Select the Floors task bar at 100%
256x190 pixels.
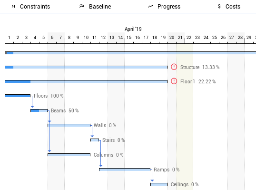18,96
